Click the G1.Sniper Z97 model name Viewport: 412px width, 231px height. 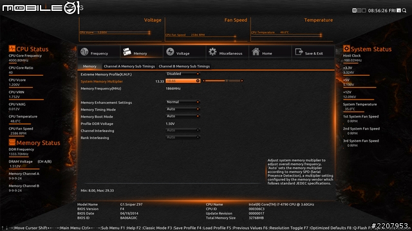coord(131,204)
